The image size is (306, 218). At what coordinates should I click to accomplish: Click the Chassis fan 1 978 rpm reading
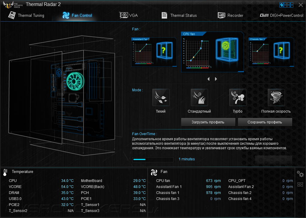pyautogui.click(x=213, y=193)
